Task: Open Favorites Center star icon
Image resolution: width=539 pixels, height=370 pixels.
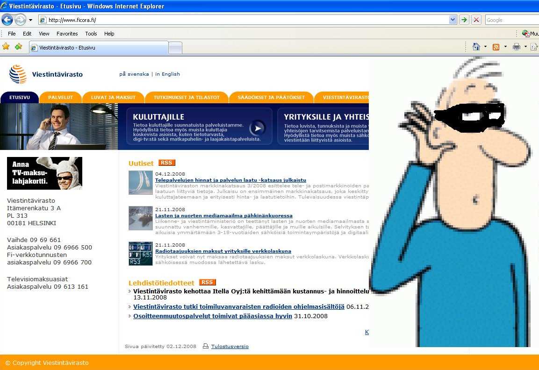Action: coord(6,46)
